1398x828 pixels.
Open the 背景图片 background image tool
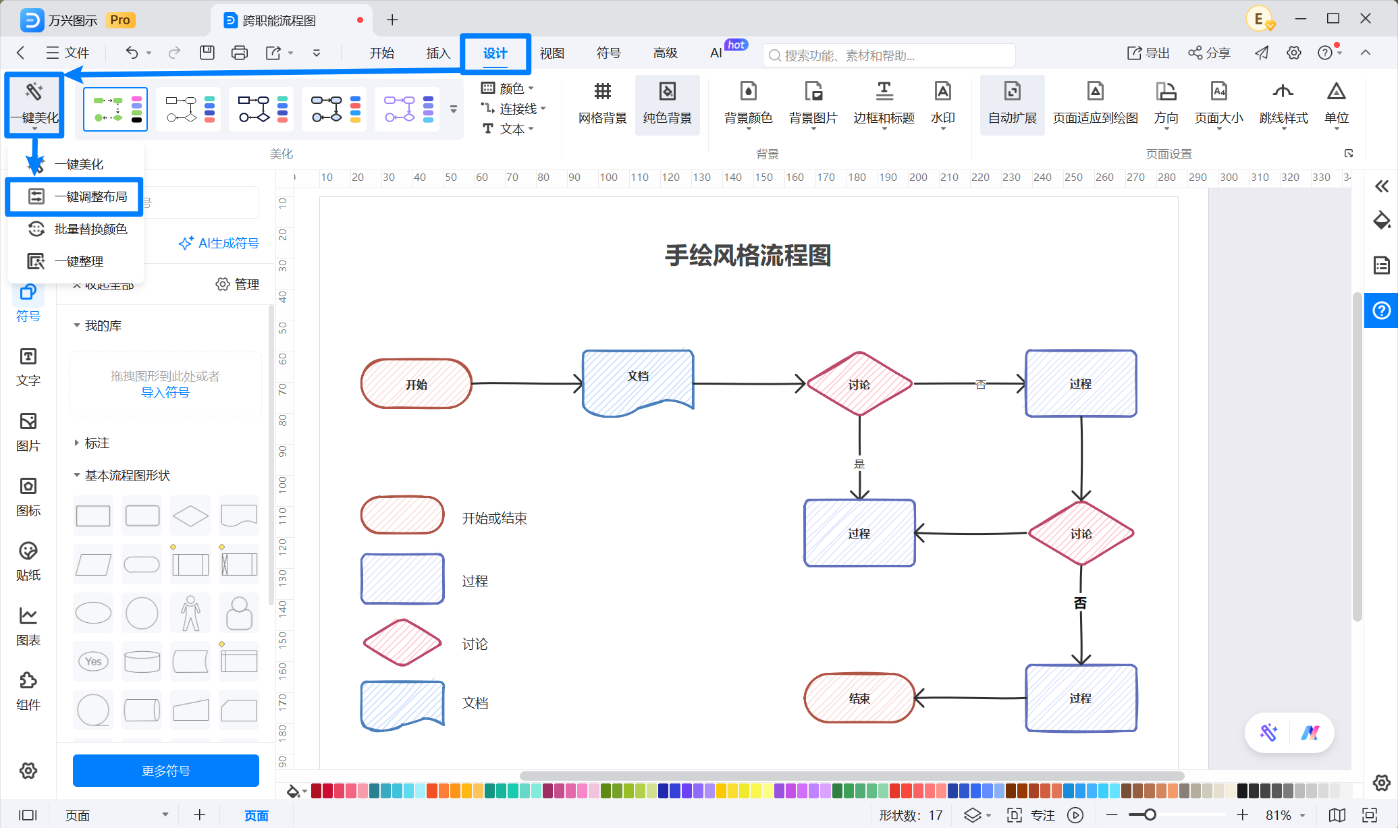(813, 105)
